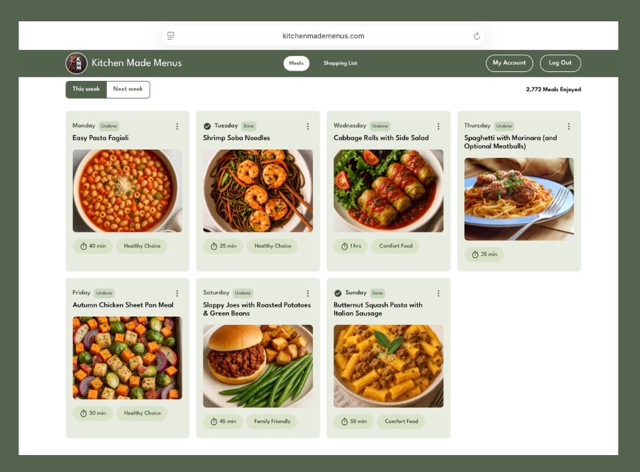Open the three-dot menu on Monday's card

tap(177, 126)
